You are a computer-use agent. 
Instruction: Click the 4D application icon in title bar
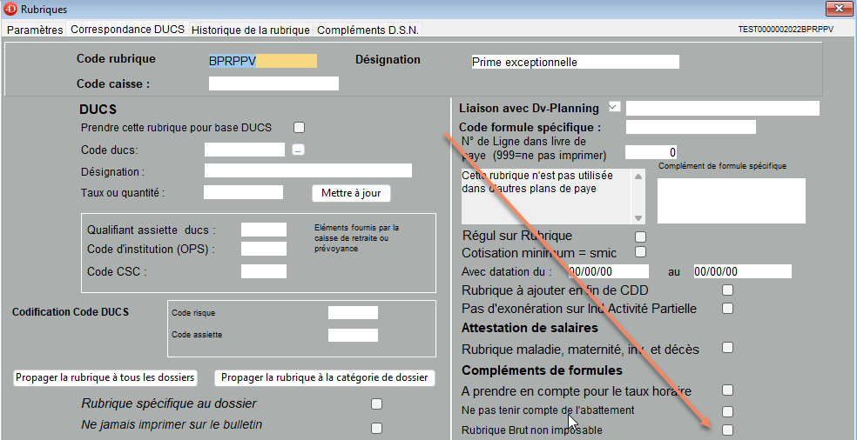tap(10, 9)
